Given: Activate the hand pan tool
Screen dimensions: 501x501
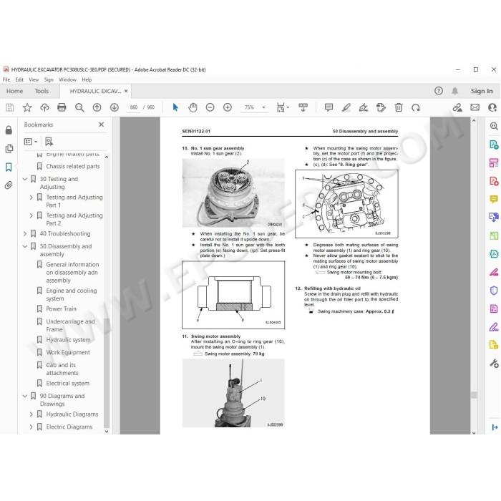Looking at the screenshot, I should click(x=193, y=107).
